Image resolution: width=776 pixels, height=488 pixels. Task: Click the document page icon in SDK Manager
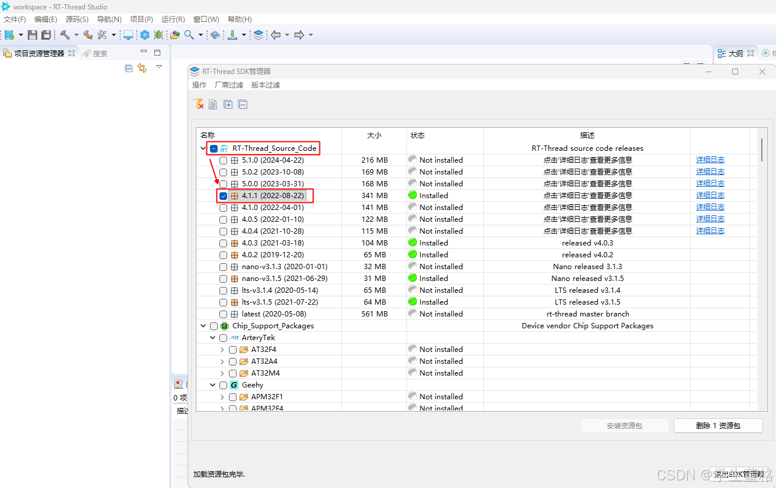(213, 105)
